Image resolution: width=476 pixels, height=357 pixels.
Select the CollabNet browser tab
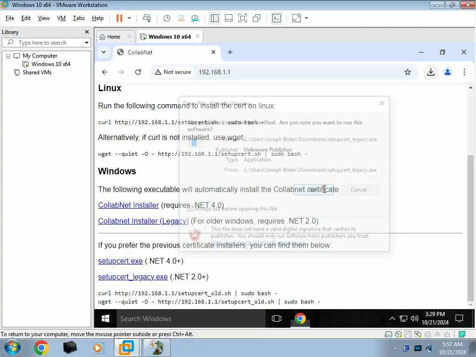point(166,52)
